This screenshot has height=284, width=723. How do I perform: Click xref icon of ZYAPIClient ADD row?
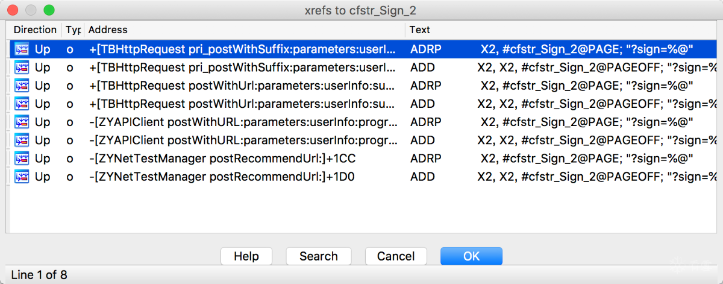coord(22,140)
